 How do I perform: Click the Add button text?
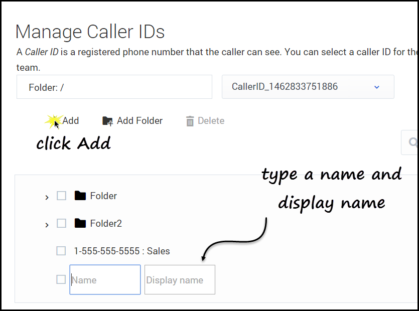click(71, 121)
